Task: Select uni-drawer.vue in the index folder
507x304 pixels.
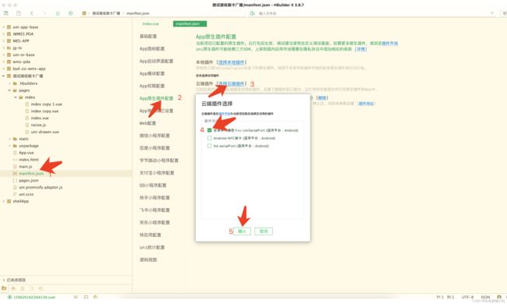Action: click(x=45, y=132)
